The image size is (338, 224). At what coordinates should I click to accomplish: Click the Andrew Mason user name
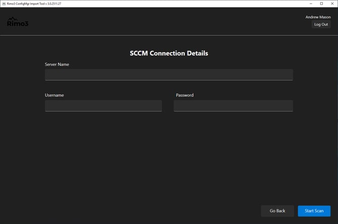click(318, 17)
